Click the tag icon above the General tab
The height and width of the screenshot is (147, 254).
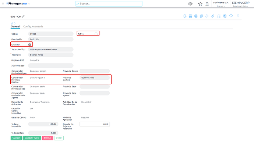click(x=12, y=23)
